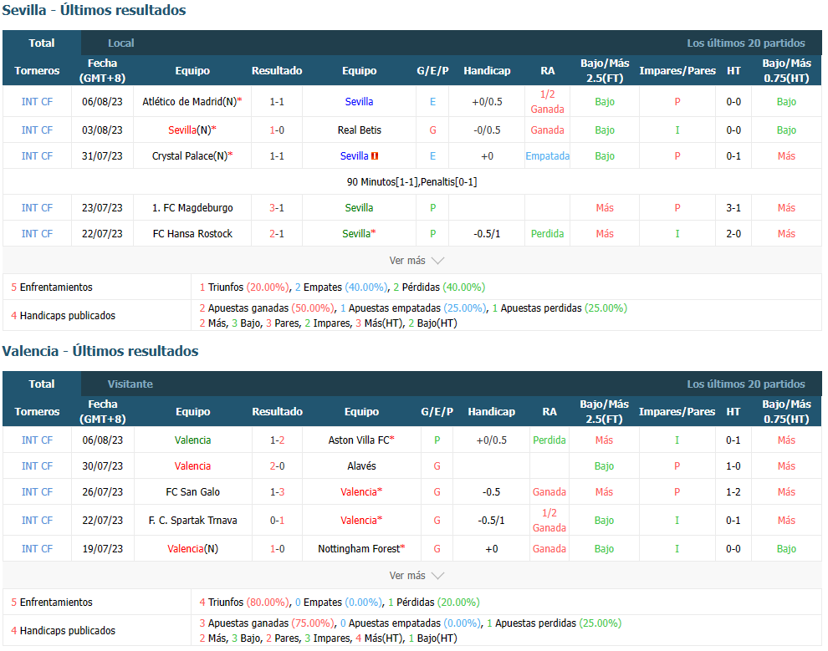Viewport: 828px width, 651px height.
Task: Click the chevron next to Sevilla's Ver más
Action: (x=437, y=261)
